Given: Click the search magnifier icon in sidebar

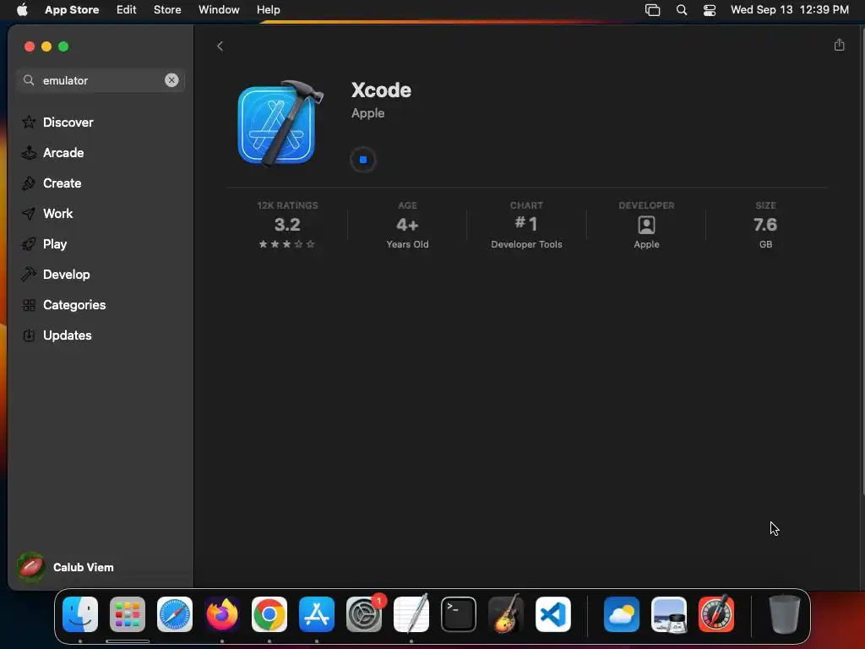Looking at the screenshot, I should point(29,80).
